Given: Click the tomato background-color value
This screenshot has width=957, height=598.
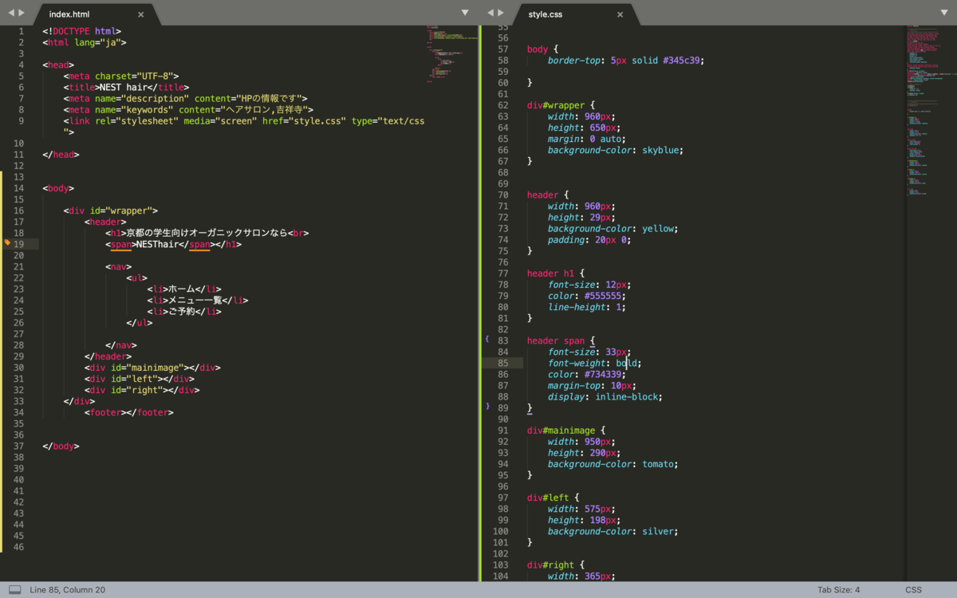Looking at the screenshot, I should point(658,464).
